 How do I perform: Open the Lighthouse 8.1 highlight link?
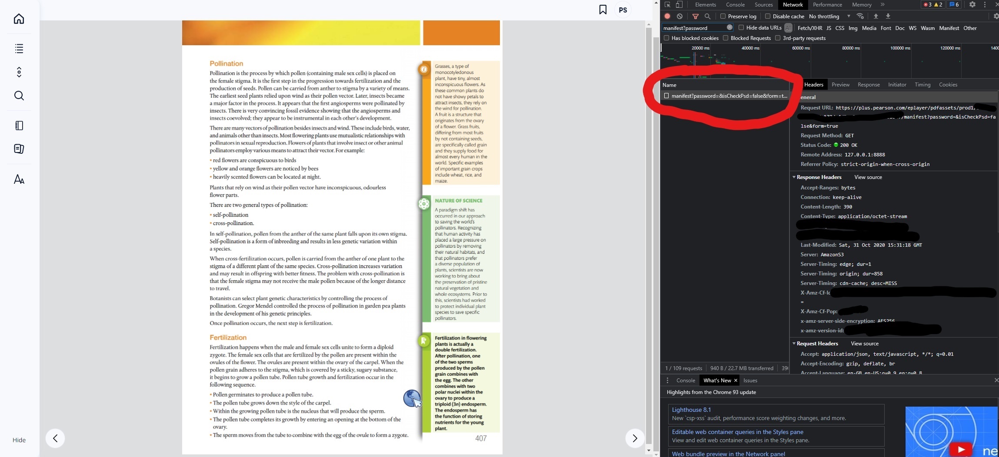691,410
